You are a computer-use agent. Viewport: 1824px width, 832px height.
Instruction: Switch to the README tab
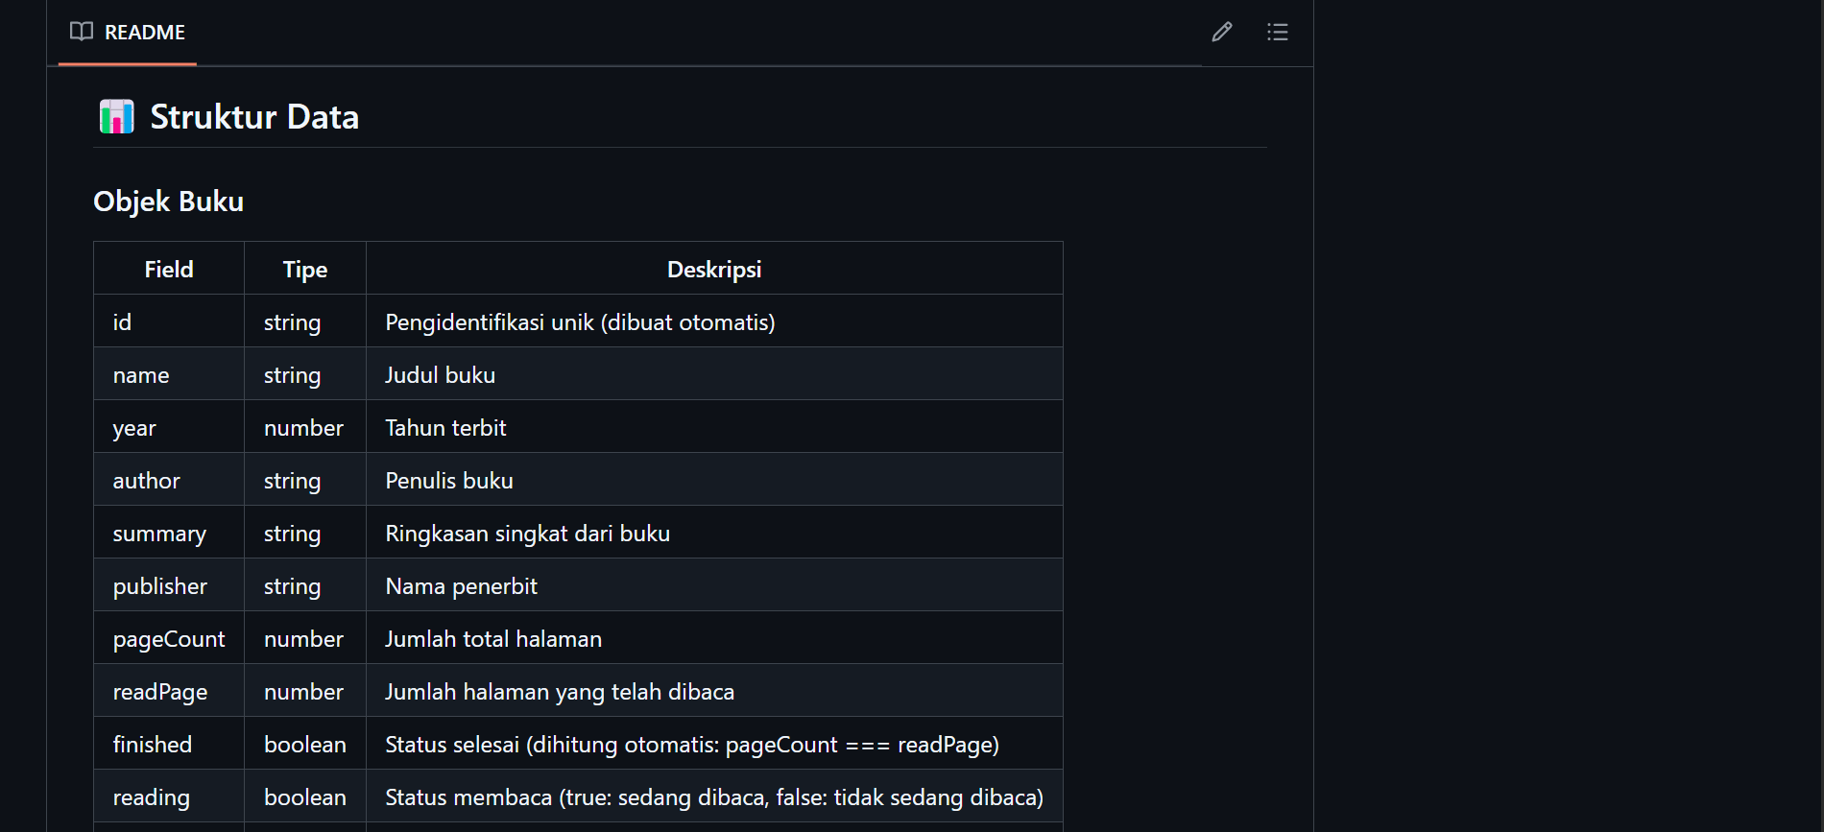click(x=128, y=32)
